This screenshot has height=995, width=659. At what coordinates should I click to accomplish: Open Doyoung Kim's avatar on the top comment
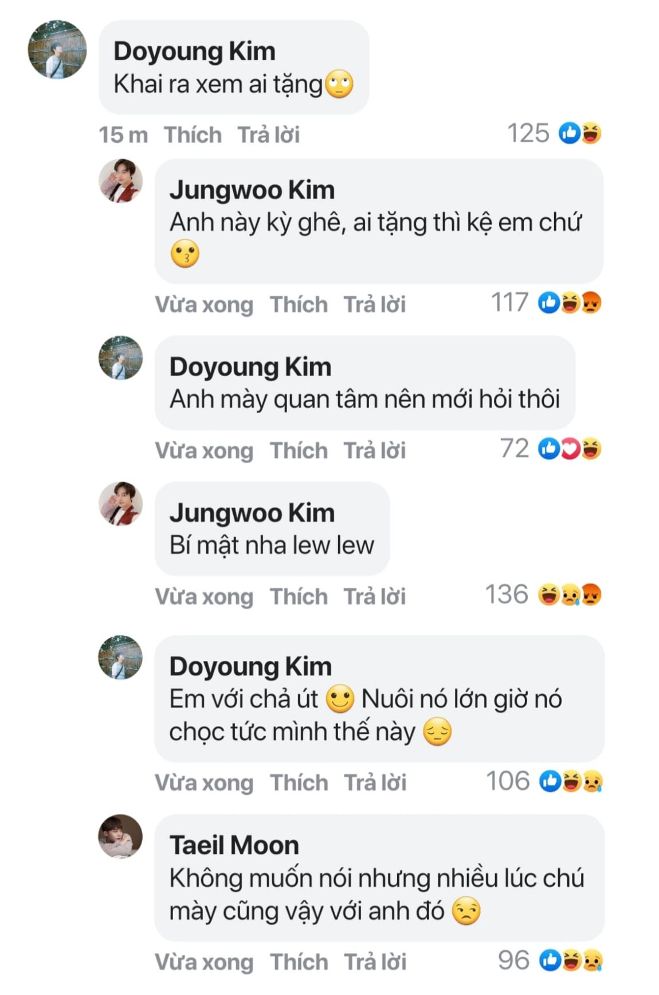click(x=57, y=49)
